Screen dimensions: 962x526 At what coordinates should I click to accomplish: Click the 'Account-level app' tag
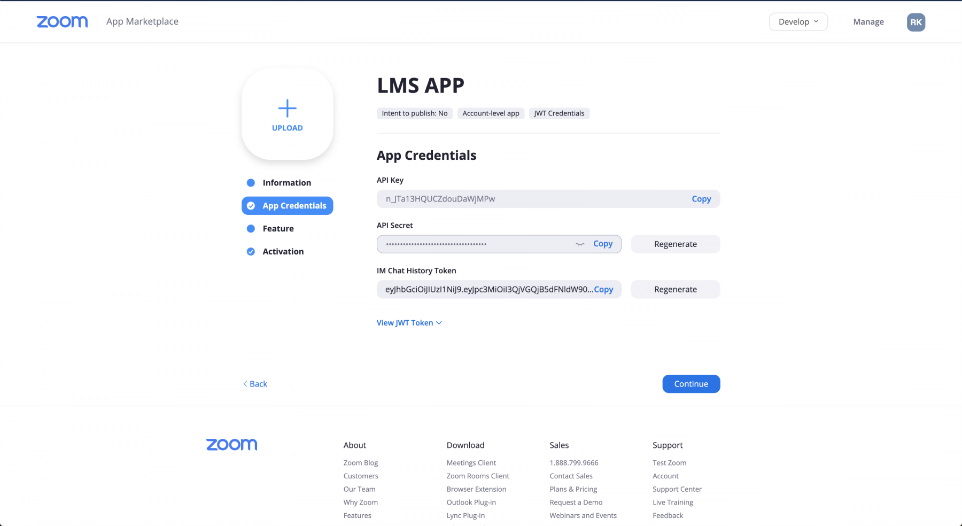coord(491,113)
